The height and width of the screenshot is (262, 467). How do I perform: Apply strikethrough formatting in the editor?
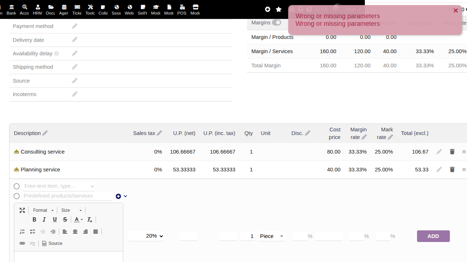[x=65, y=220]
